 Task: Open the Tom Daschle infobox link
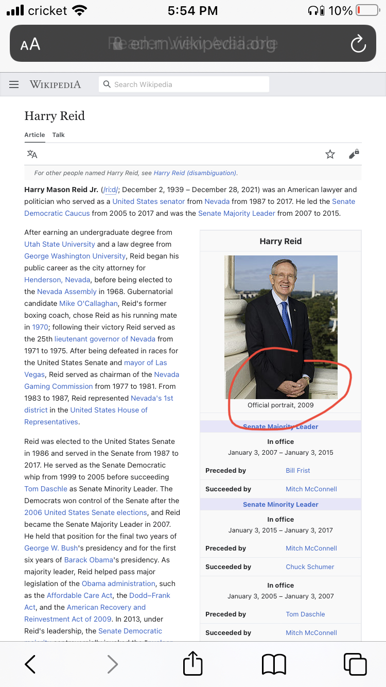coord(305,614)
